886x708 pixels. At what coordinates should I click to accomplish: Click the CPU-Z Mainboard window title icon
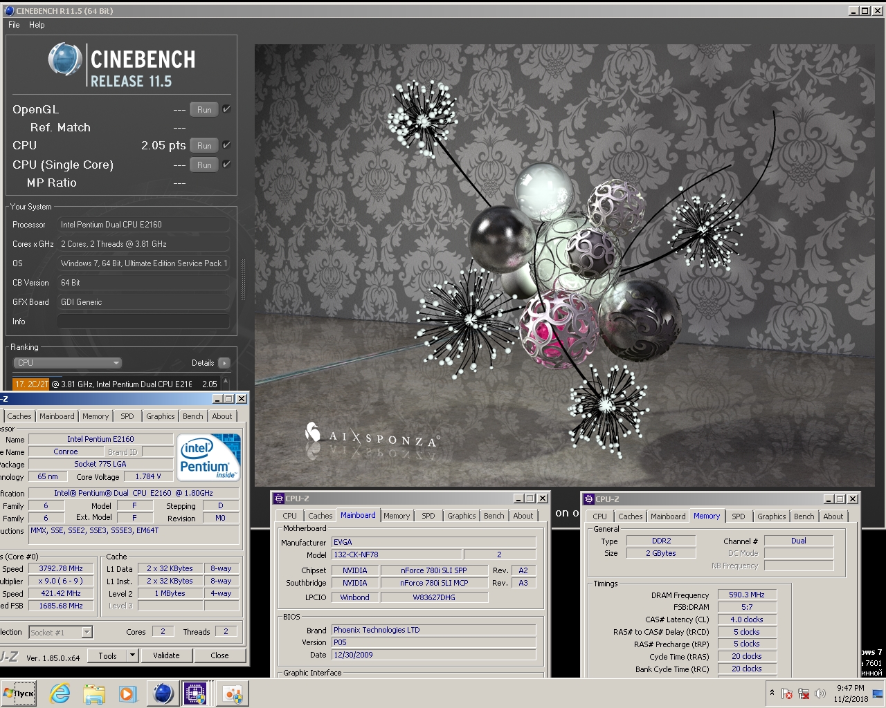pyautogui.click(x=279, y=499)
